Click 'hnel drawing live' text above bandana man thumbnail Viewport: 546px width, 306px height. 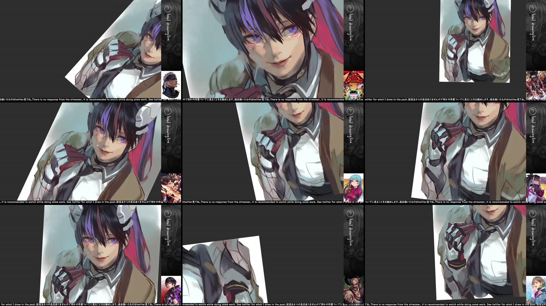168,27
